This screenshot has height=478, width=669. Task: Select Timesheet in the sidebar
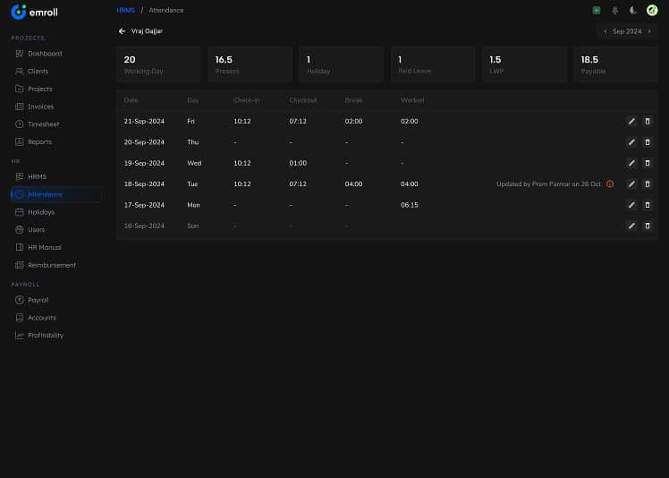pyautogui.click(x=44, y=124)
